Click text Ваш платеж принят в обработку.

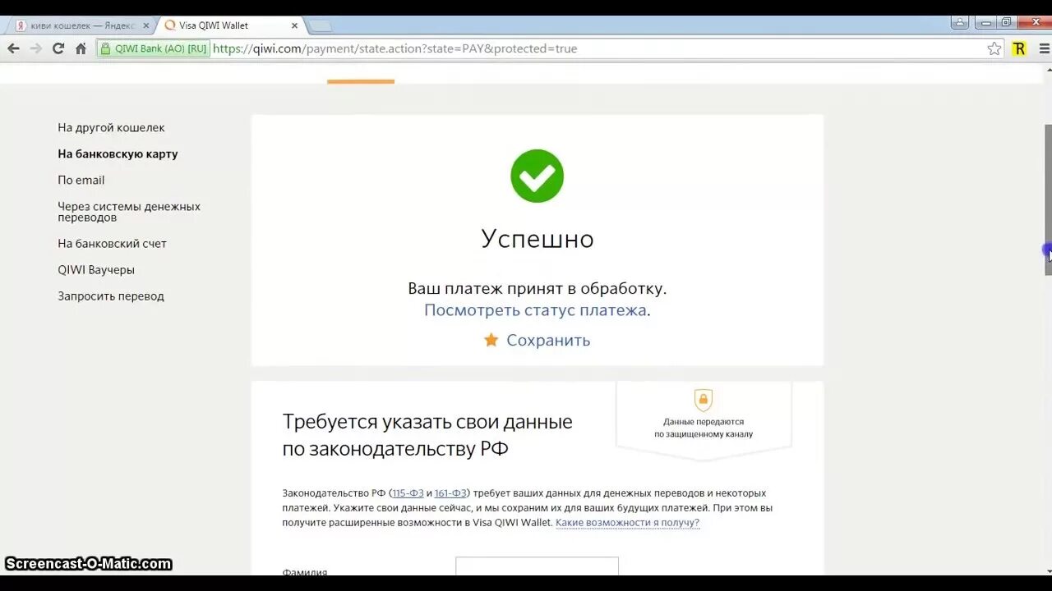537,289
